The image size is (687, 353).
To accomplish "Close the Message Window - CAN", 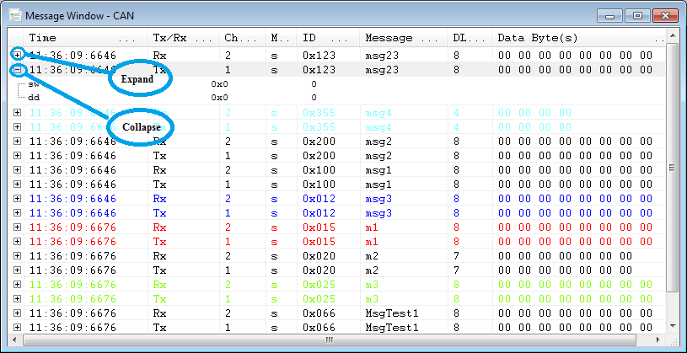I will click(666, 16).
